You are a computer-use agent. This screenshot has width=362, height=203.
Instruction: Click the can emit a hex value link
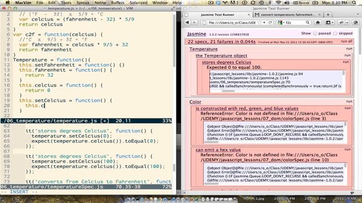point(218,150)
